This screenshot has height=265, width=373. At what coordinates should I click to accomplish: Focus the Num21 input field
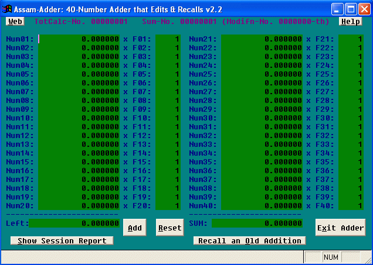(x=262, y=39)
